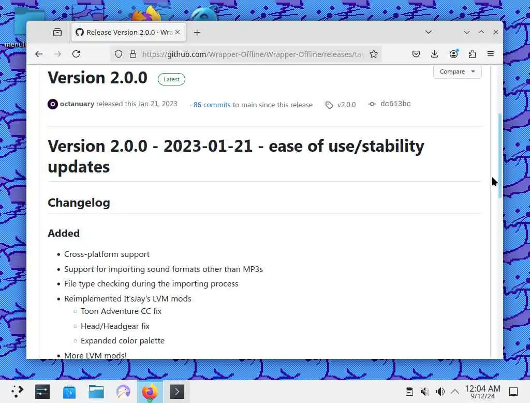Click the commit icon beside dc613bc
Image resolution: width=530 pixels, height=403 pixels.
[x=372, y=104]
